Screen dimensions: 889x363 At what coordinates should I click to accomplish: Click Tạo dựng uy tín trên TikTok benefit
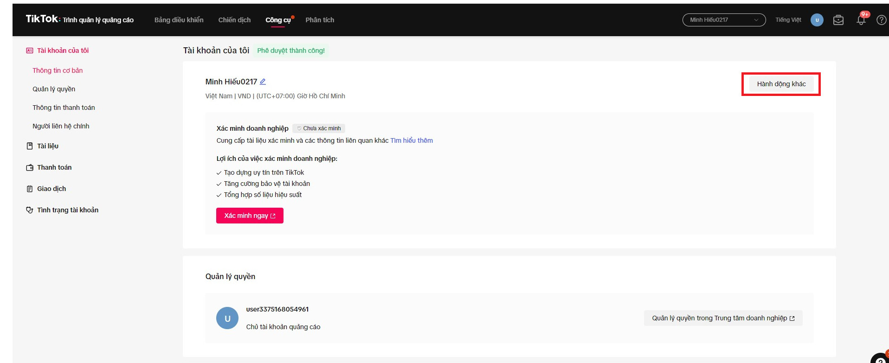[x=264, y=172]
